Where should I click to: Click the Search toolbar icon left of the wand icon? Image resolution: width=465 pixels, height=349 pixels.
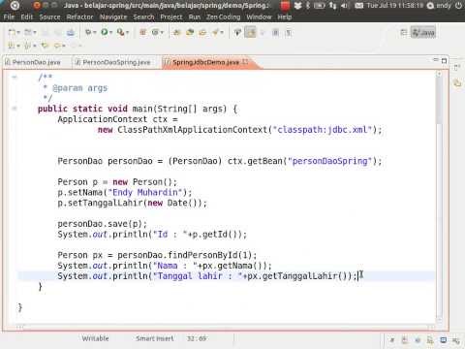pyautogui.click(x=202, y=32)
